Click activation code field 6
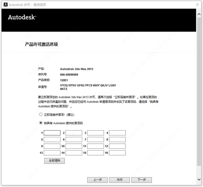This screenshot has height=187, width=203. 74,140
